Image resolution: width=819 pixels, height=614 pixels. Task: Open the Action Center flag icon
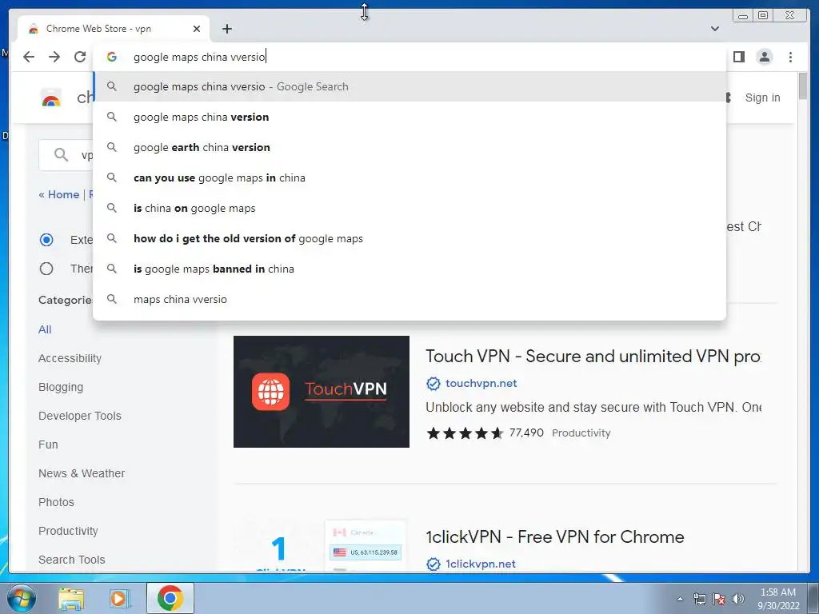[719, 599]
